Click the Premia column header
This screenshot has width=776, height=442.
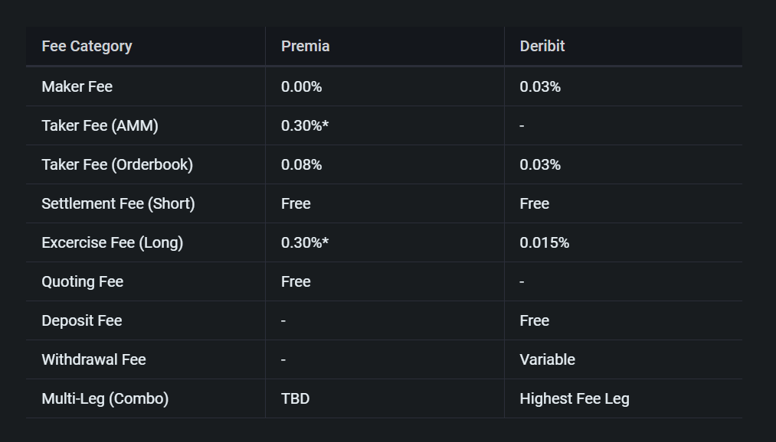(305, 46)
